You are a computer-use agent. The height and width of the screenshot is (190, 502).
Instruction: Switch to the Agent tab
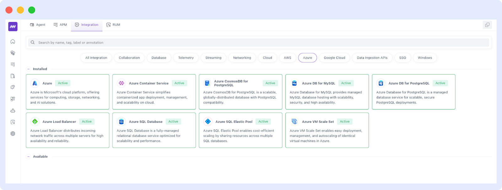pyautogui.click(x=38, y=25)
